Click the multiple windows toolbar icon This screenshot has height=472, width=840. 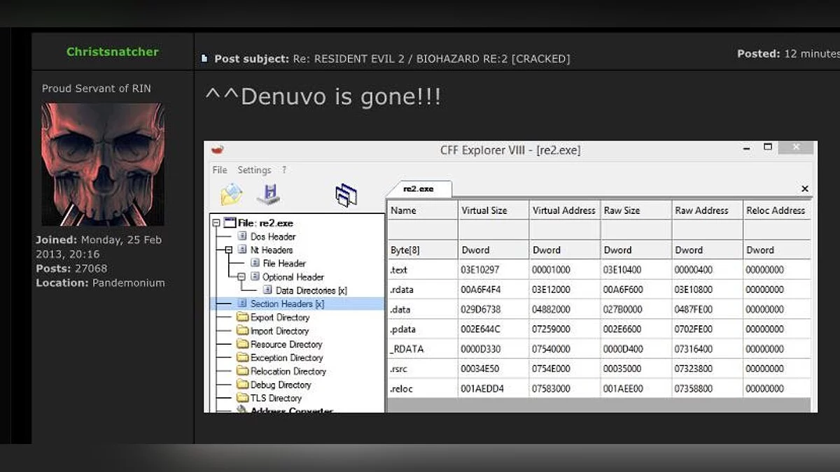coord(346,195)
